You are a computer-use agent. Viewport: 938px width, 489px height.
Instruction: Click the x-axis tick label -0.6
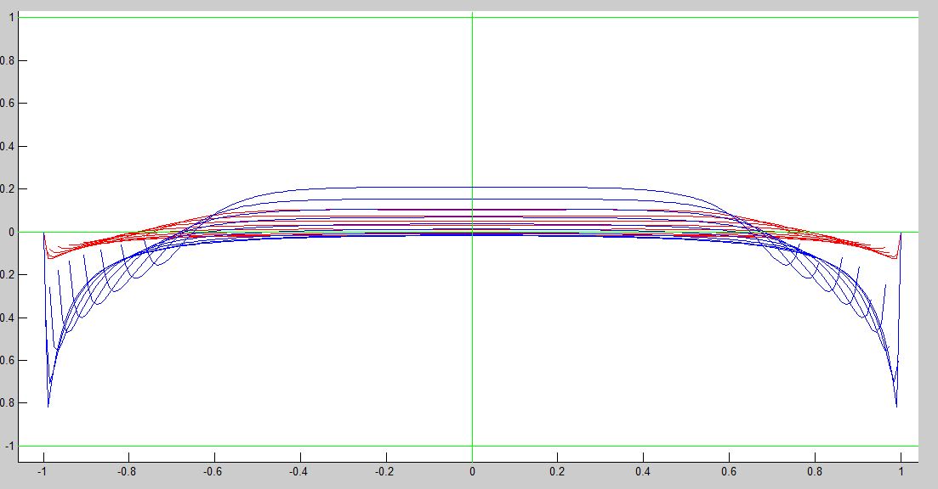(x=213, y=470)
